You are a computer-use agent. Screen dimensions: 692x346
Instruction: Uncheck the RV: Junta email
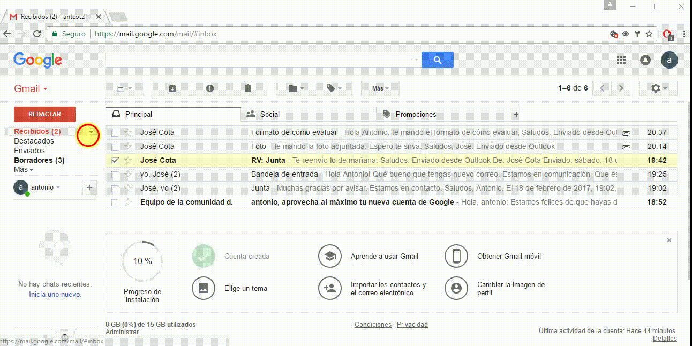(115, 160)
